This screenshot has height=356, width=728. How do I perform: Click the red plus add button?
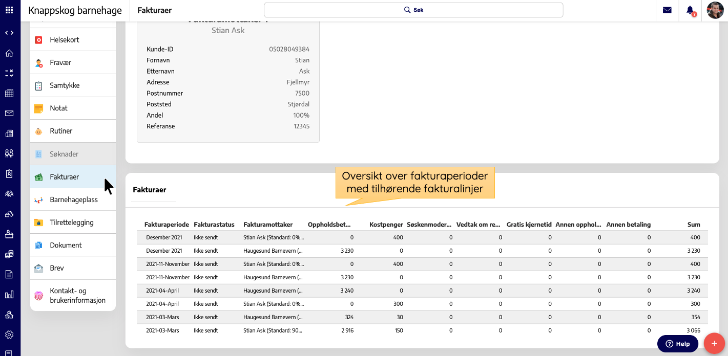[714, 344]
